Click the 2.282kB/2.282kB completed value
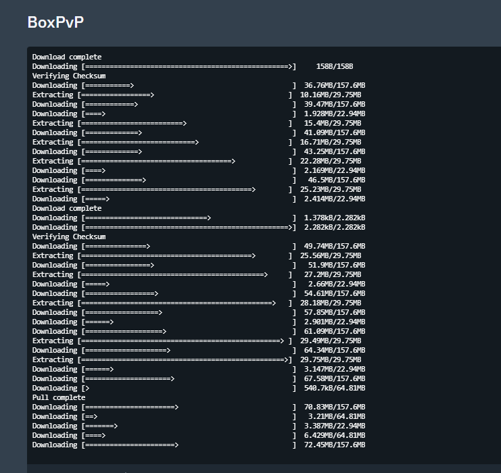This screenshot has width=501, height=473. [335, 228]
